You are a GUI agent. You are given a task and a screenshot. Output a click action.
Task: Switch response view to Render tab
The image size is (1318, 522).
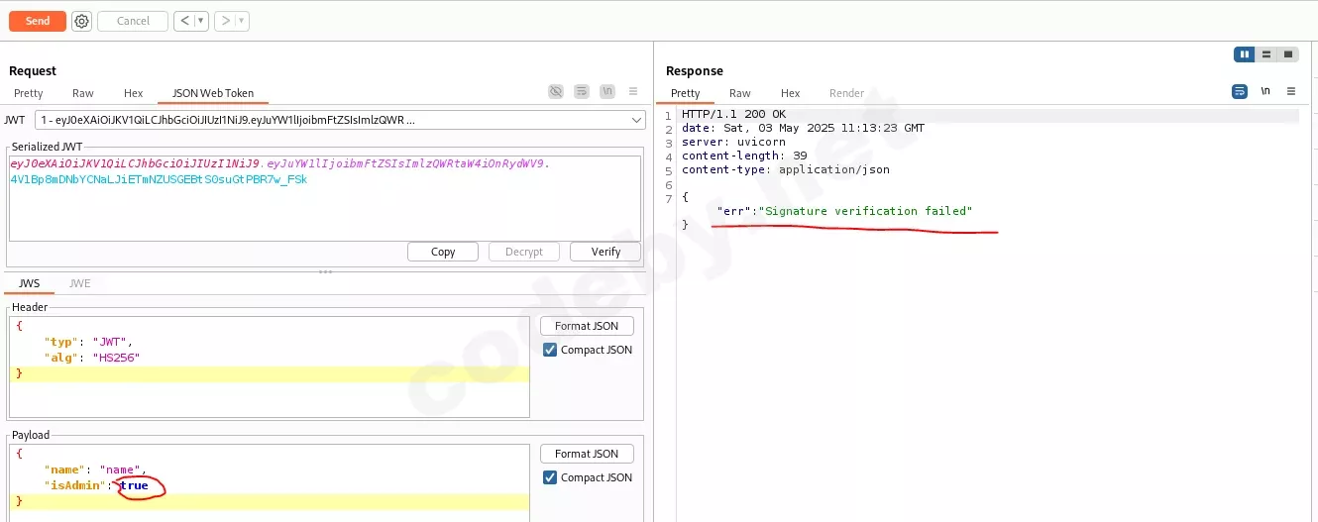pyautogui.click(x=847, y=93)
